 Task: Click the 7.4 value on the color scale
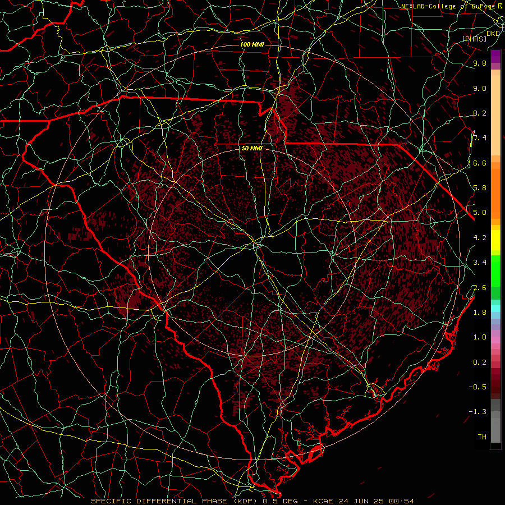(x=480, y=138)
